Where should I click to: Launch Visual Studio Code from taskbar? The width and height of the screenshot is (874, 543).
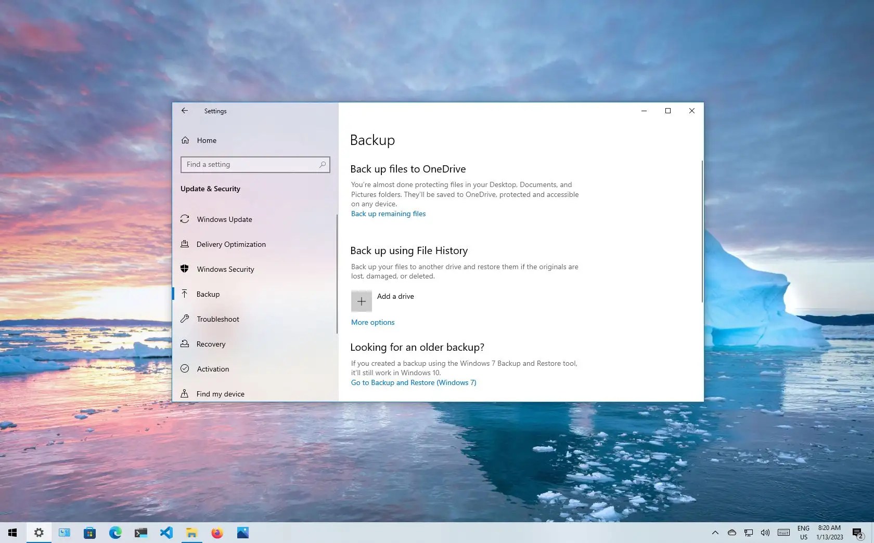click(166, 533)
